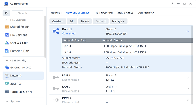Viewport: 196px width, 105px height.
Task: Click the LAN 3 row
Action: [x=127, y=46]
